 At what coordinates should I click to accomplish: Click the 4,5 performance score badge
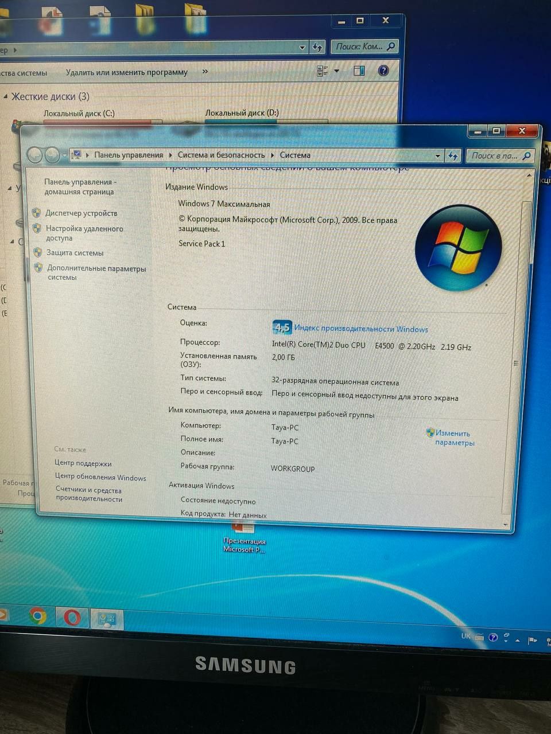click(x=282, y=327)
